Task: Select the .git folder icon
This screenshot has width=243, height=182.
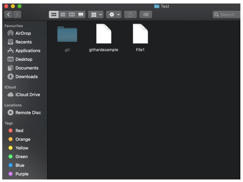Action: coord(67,34)
